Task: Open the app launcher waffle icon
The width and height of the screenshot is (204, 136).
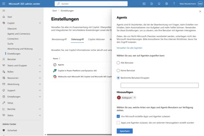Action: (4, 4)
